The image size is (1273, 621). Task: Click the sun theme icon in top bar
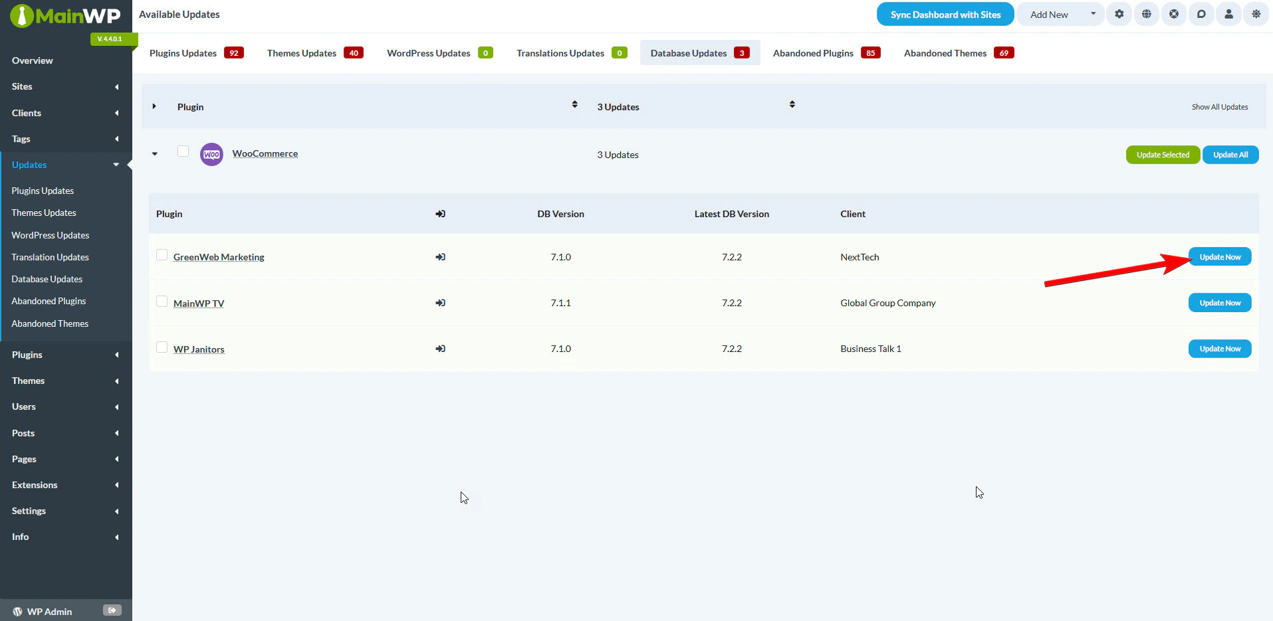[x=1256, y=14]
